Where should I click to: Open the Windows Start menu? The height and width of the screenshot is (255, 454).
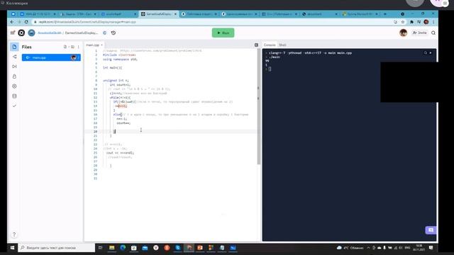coord(13,248)
